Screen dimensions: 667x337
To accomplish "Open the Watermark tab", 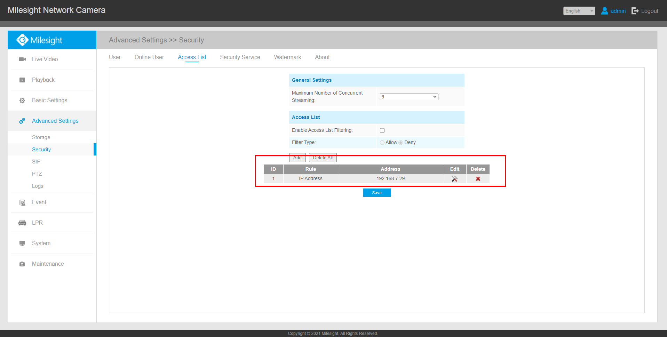I will (x=288, y=57).
